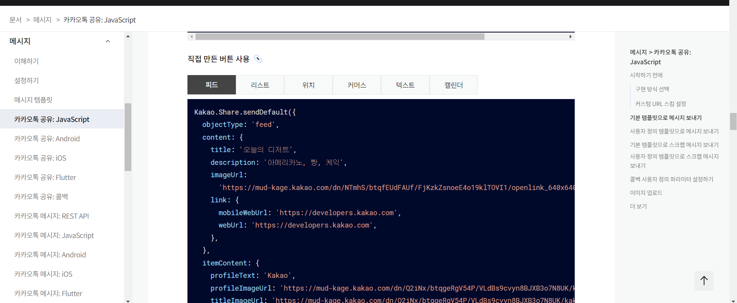Click the 메시지 sidebar section heading
Image resolution: width=737 pixels, height=303 pixels.
point(20,41)
